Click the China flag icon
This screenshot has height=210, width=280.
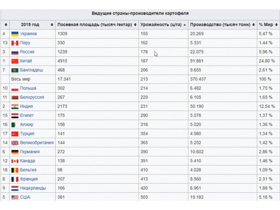pyautogui.click(x=15, y=61)
